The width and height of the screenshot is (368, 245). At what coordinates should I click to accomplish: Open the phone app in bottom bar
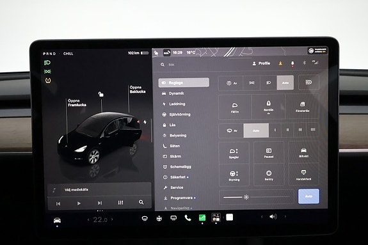tap(188, 218)
